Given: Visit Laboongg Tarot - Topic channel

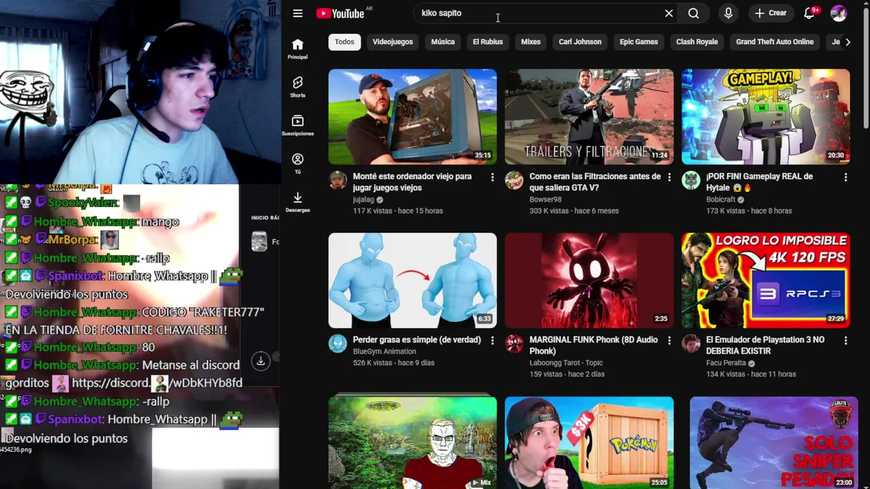Looking at the screenshot, I should (x=566, y=363).
